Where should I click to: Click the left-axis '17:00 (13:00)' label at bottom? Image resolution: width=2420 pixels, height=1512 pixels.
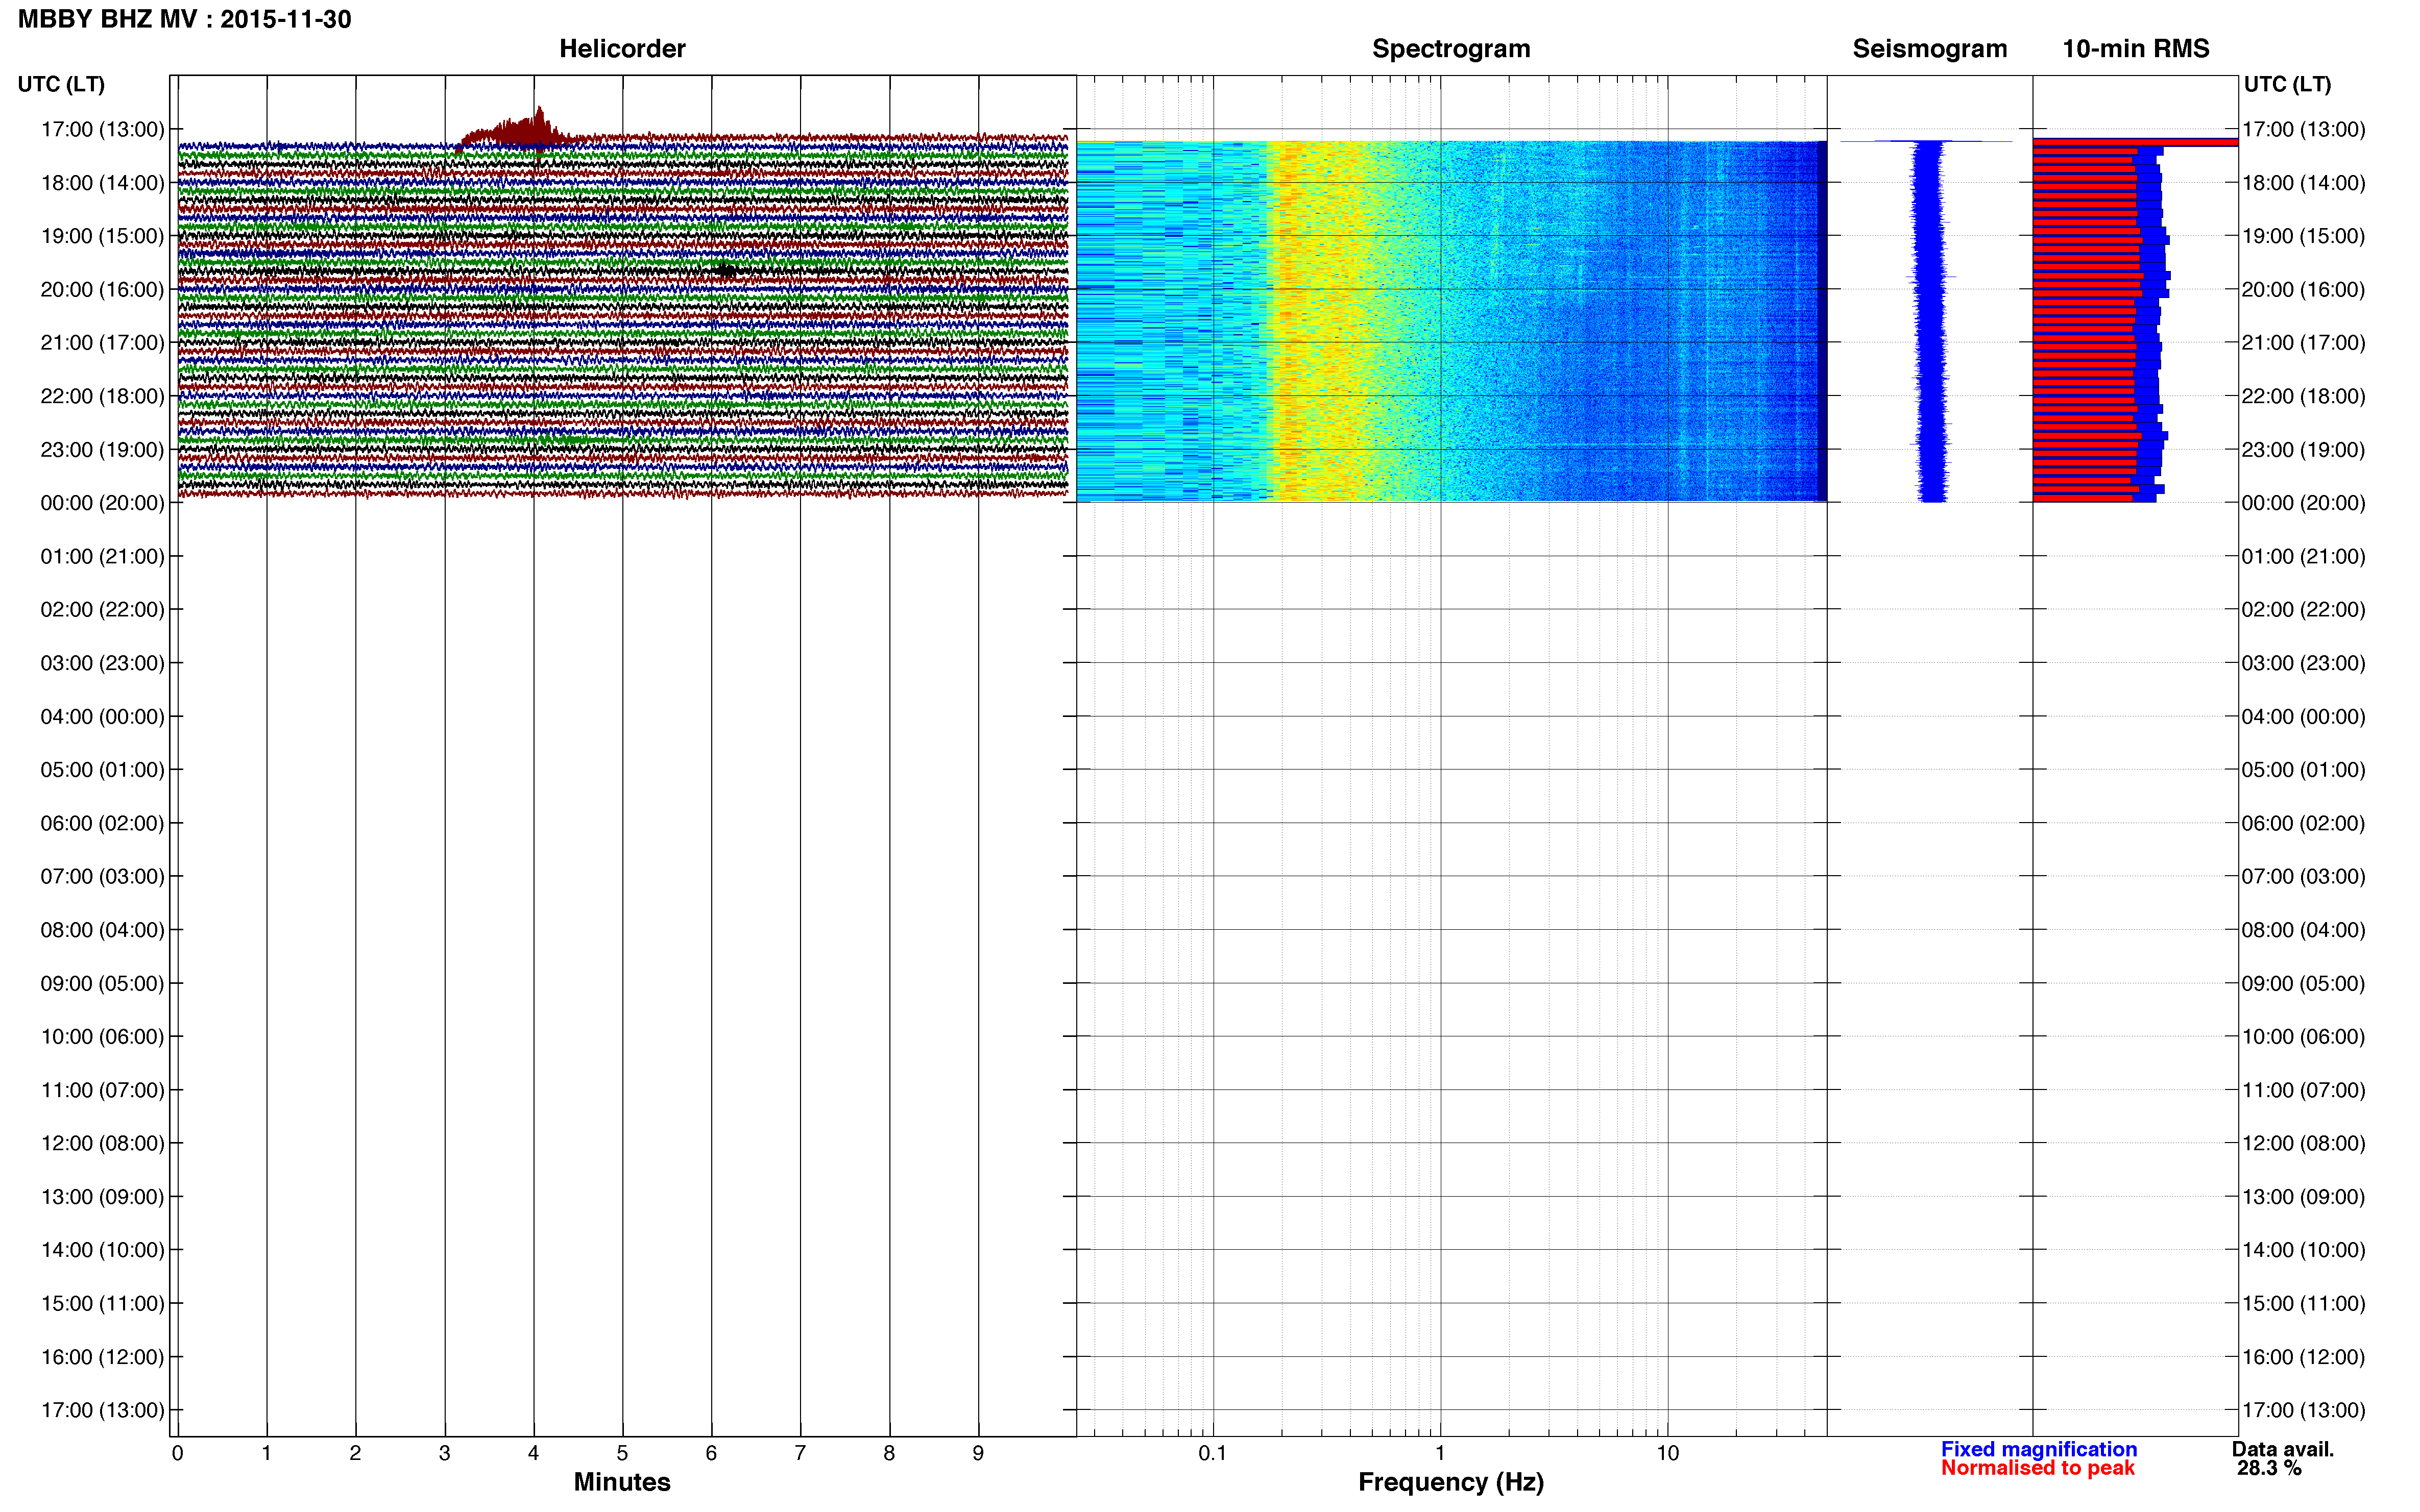[102, 1410]
